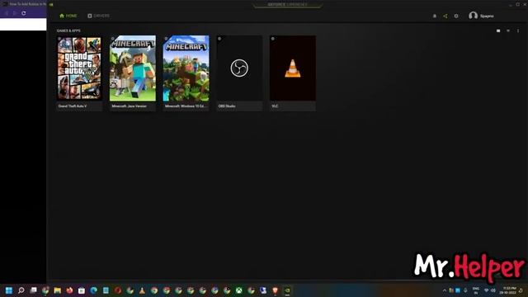Open the taskbar clock and date
This screenshot has height=297, width=528.
[x=508, y=290]
